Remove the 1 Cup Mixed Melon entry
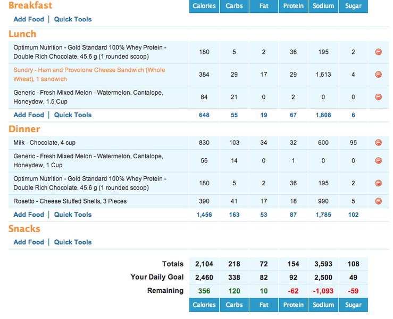Image resolution: width=393 pixels, height=319 pixels. [x=378, y=160]
